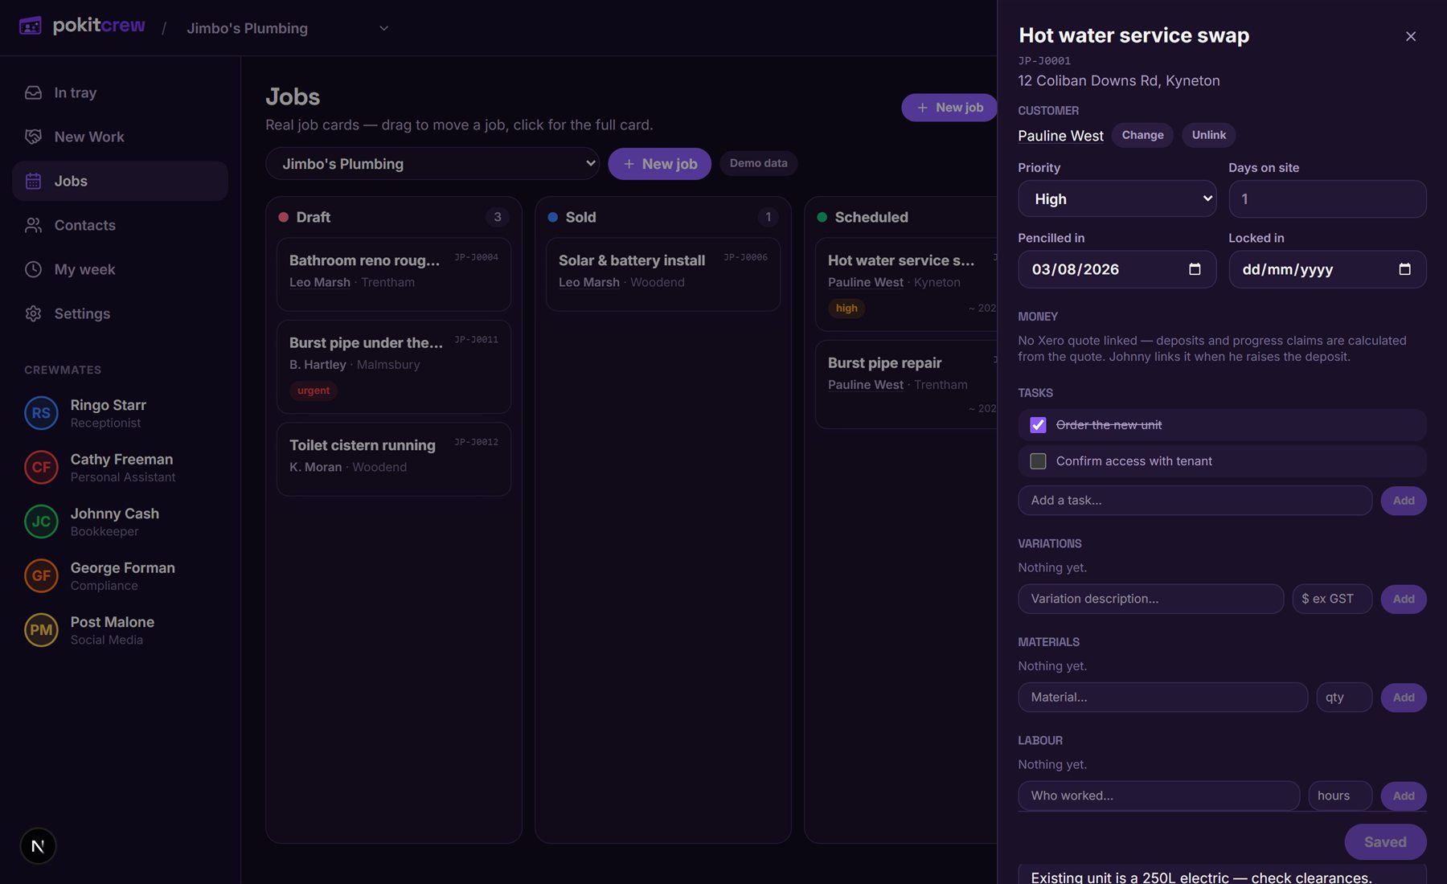This screenshot has width=1447, height=884.
Task: Open Locked in calendar picker icon
Action: point(1404,269)
